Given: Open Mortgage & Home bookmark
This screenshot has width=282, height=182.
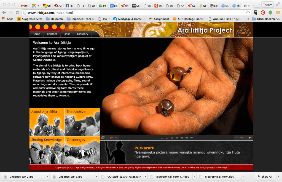Looking at the screenshot, I should (129, 19).
